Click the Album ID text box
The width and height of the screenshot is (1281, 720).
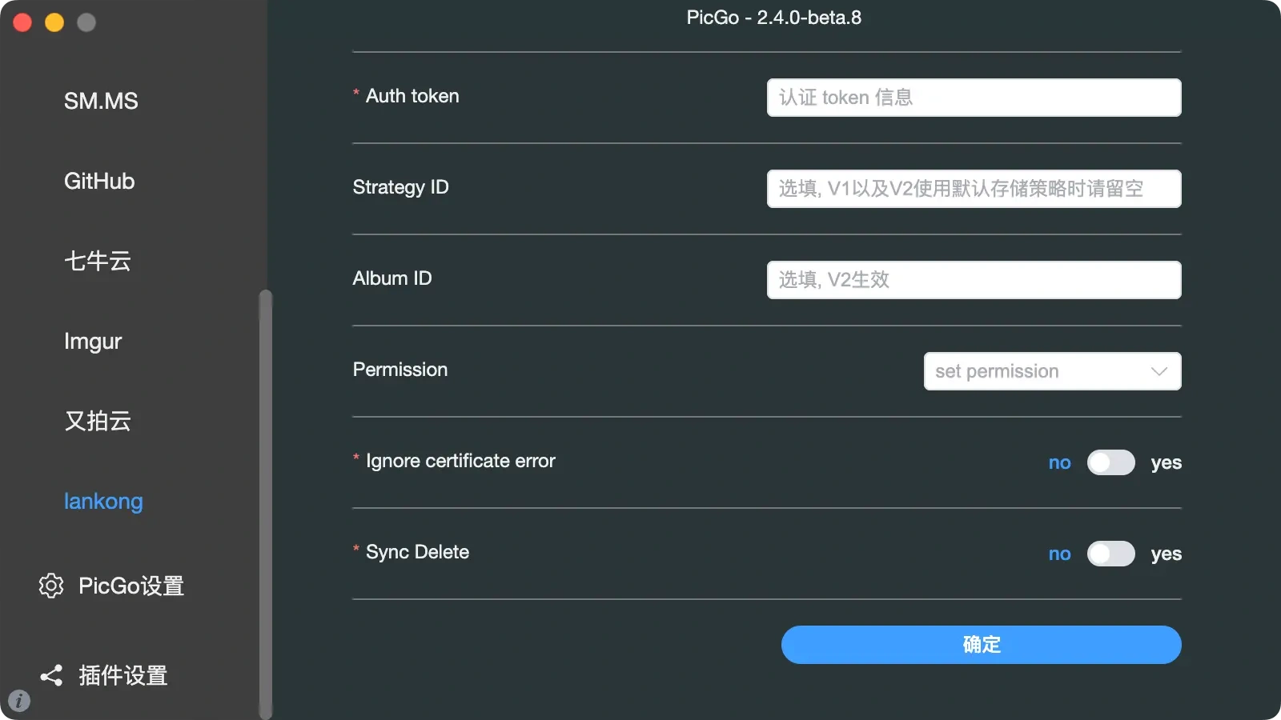tap(974, 280)
